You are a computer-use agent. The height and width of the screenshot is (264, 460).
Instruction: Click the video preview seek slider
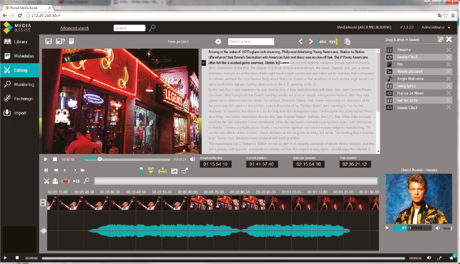click(x=135, y=159)
